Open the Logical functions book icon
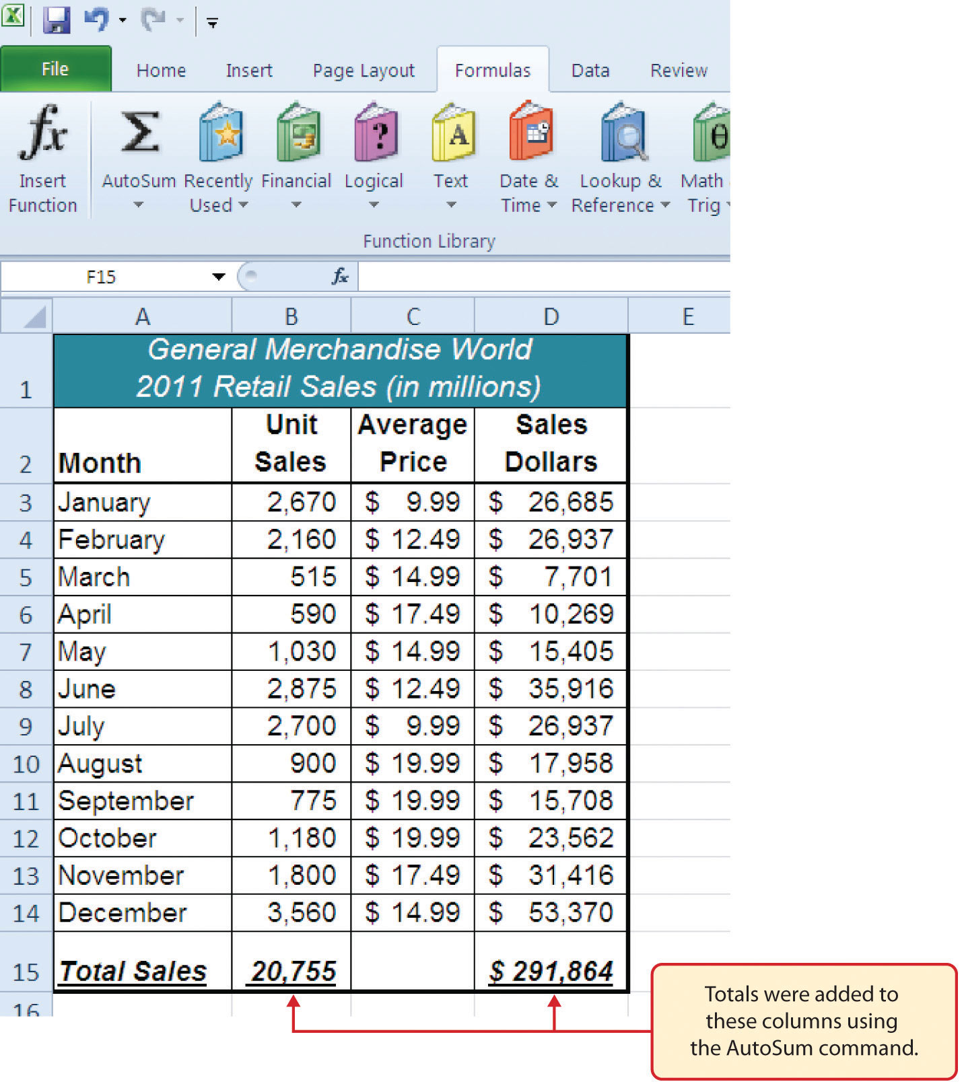The width and height of the screenshot is (964, 1086). coord(375,133)
